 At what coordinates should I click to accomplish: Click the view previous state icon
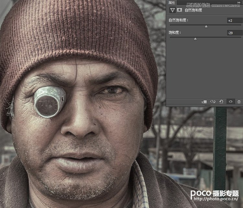pos(213,102)
